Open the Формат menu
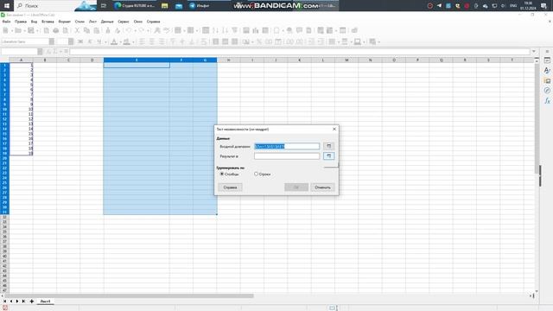Image resolution: width=553 pixels, height=311 pixels. coord(64,22)
